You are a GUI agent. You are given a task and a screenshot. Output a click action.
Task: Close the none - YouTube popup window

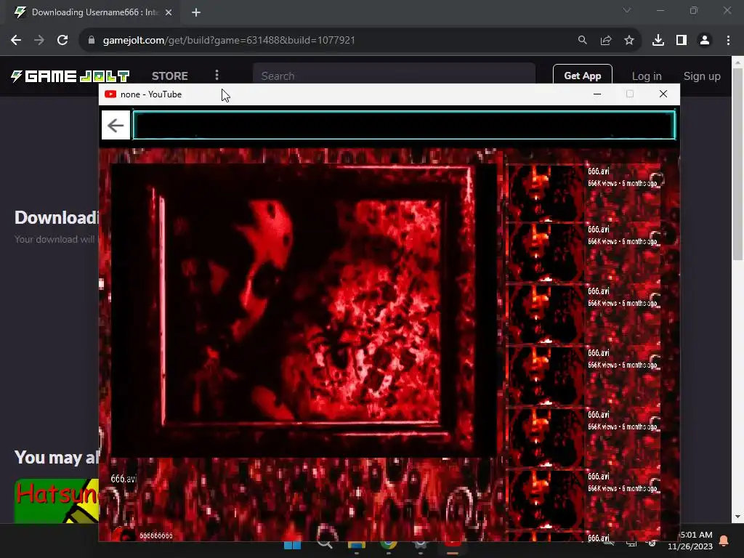pyautogui.click(x=663, y=94)
